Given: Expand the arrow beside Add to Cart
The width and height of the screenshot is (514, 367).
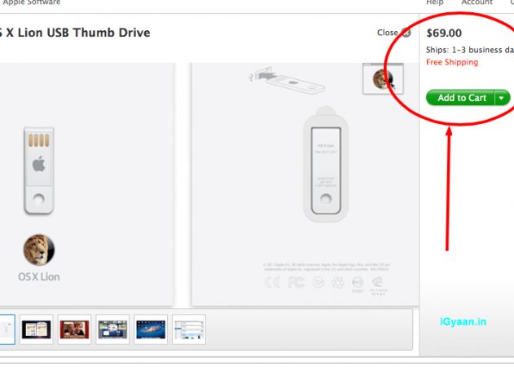Looking at the screenshot, I should click(x=502, y=98).
